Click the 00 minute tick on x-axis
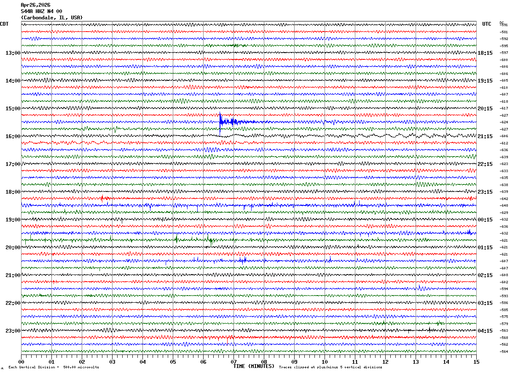 coord(21,362)
